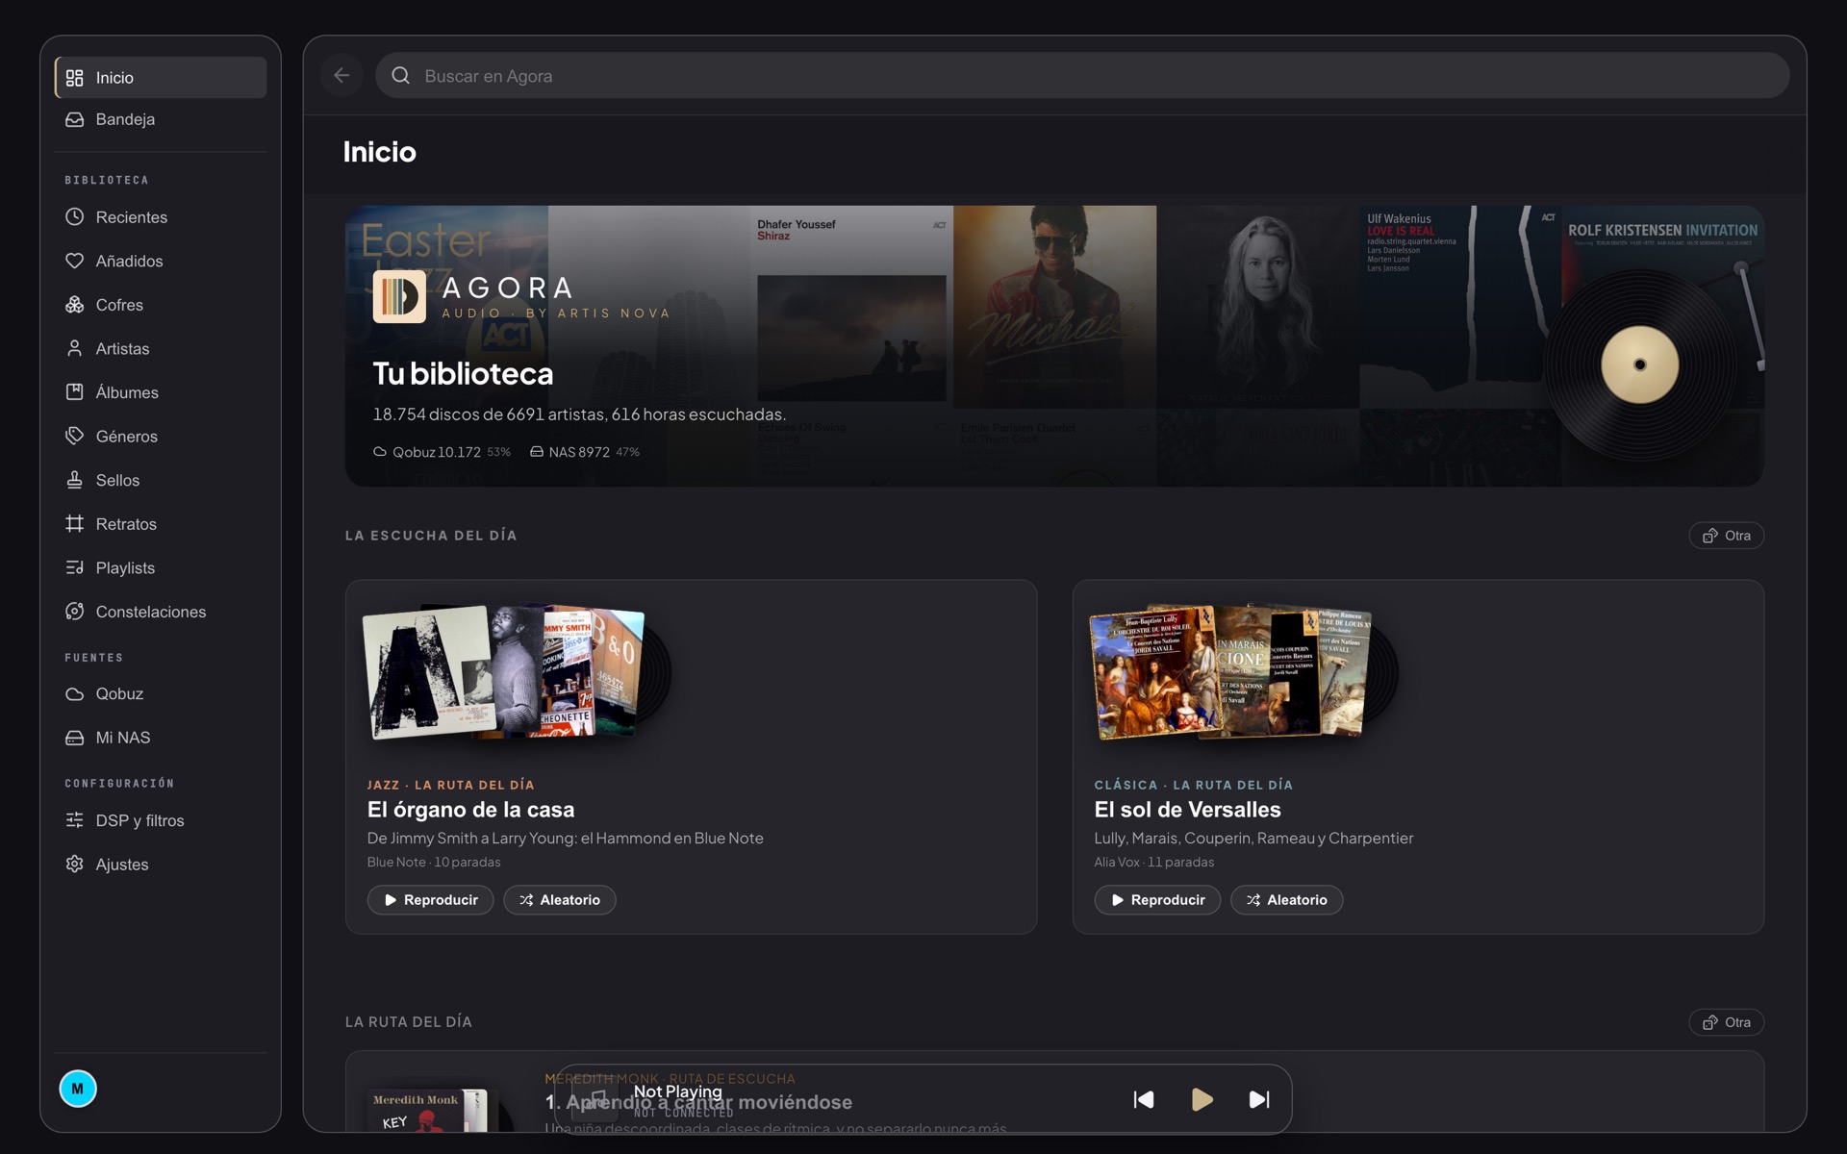The height and width of the screenshot is (1154, 1847).
Task: Click the DSP y filtros sliders icon
Action: [74, 820]
